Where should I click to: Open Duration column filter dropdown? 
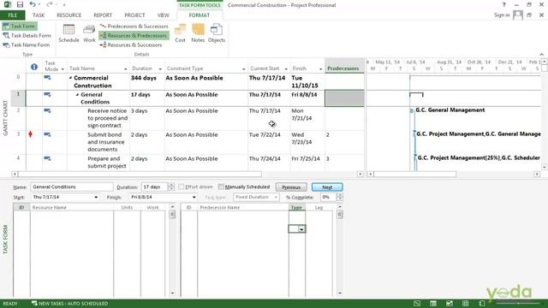(x=160, y=69)
